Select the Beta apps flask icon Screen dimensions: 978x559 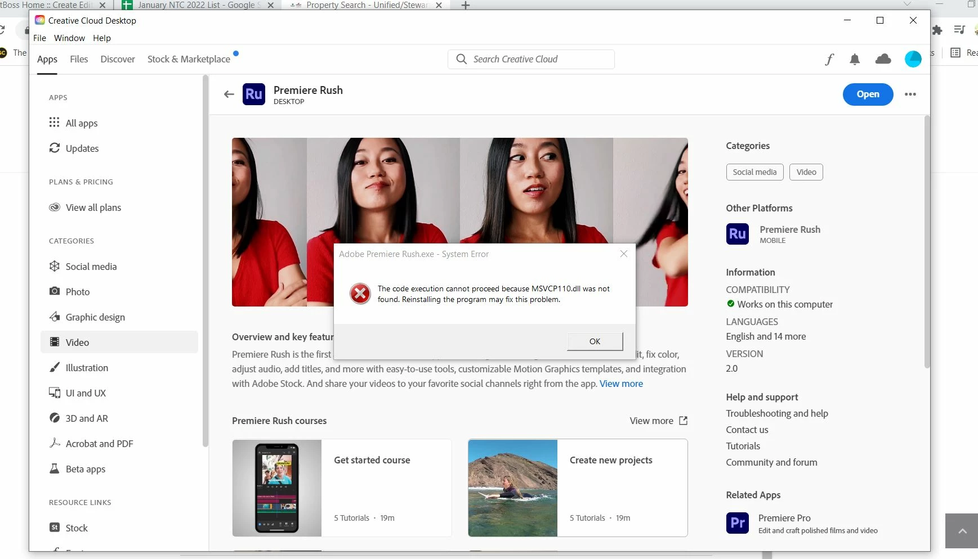(54, 468)
